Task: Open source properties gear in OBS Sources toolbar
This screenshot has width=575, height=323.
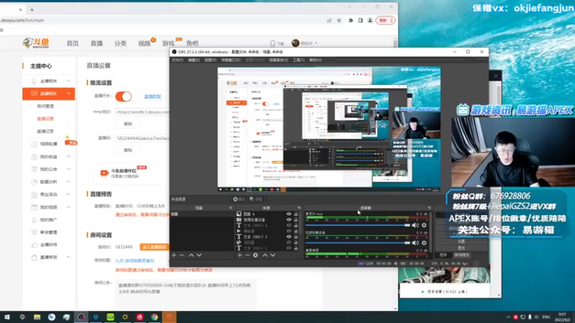Action: click(256, 255)
